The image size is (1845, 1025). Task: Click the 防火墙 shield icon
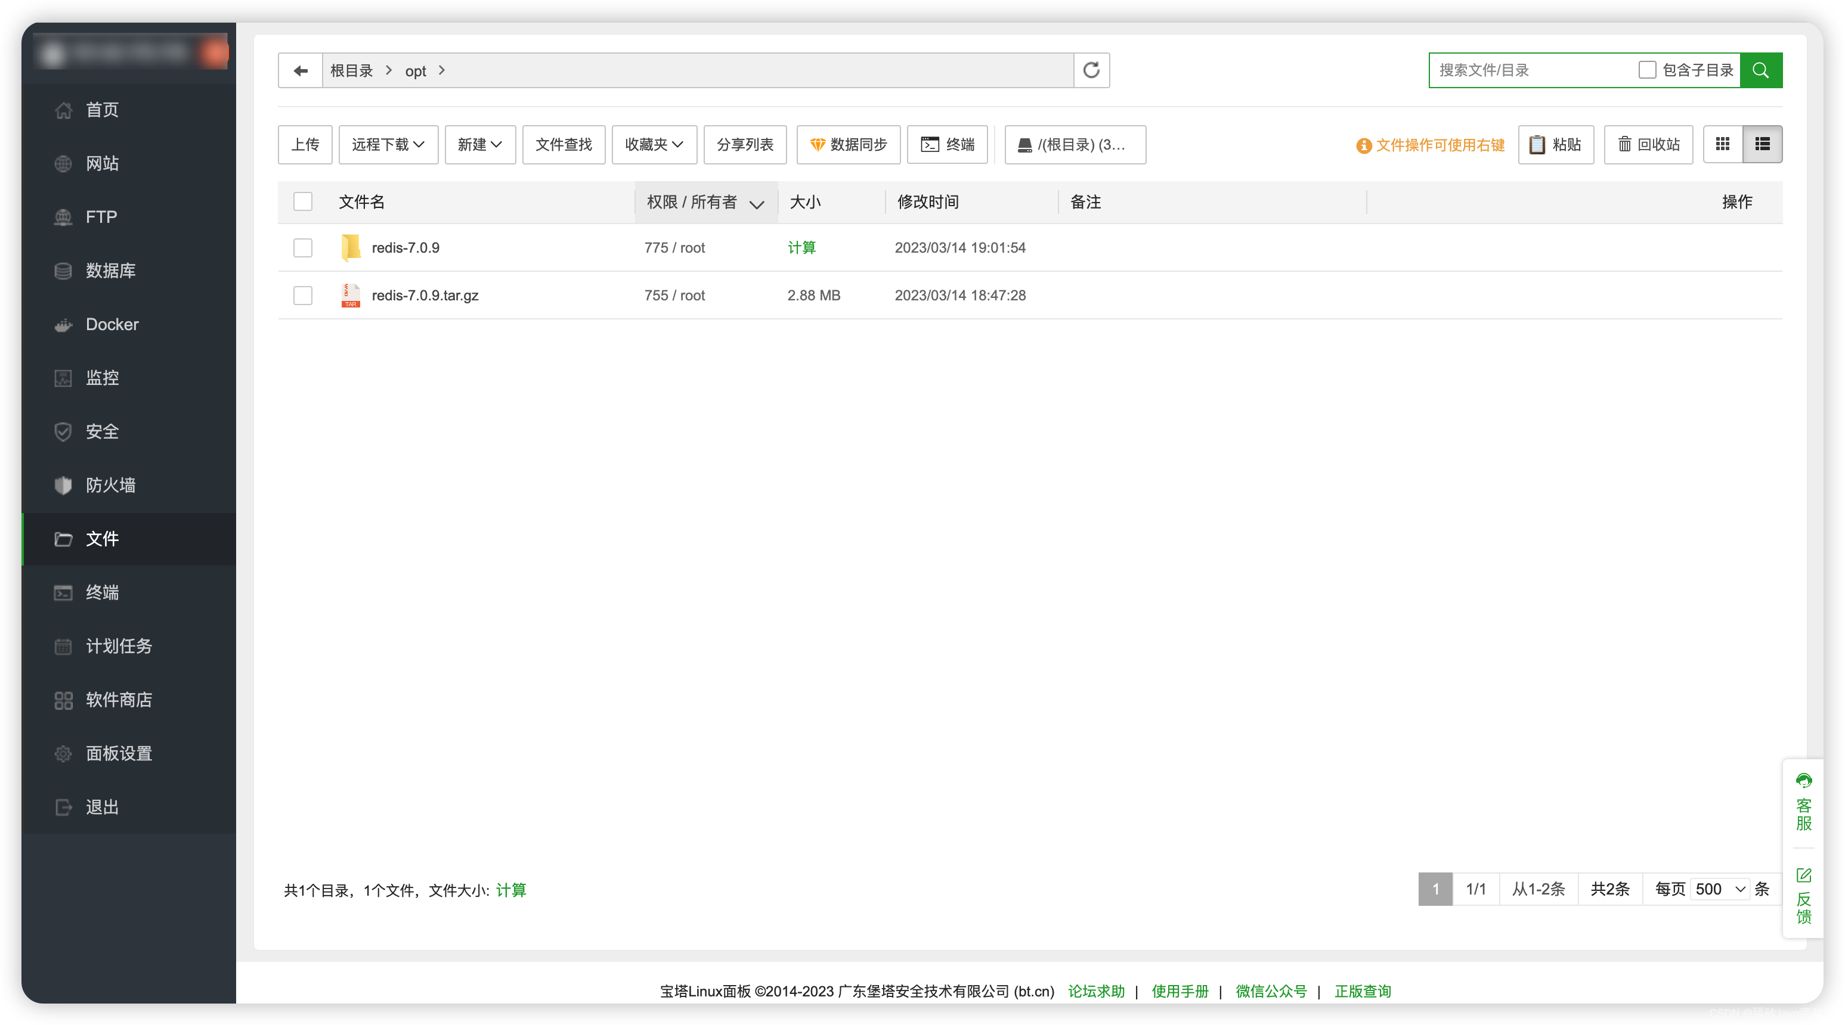click(63, 485)
